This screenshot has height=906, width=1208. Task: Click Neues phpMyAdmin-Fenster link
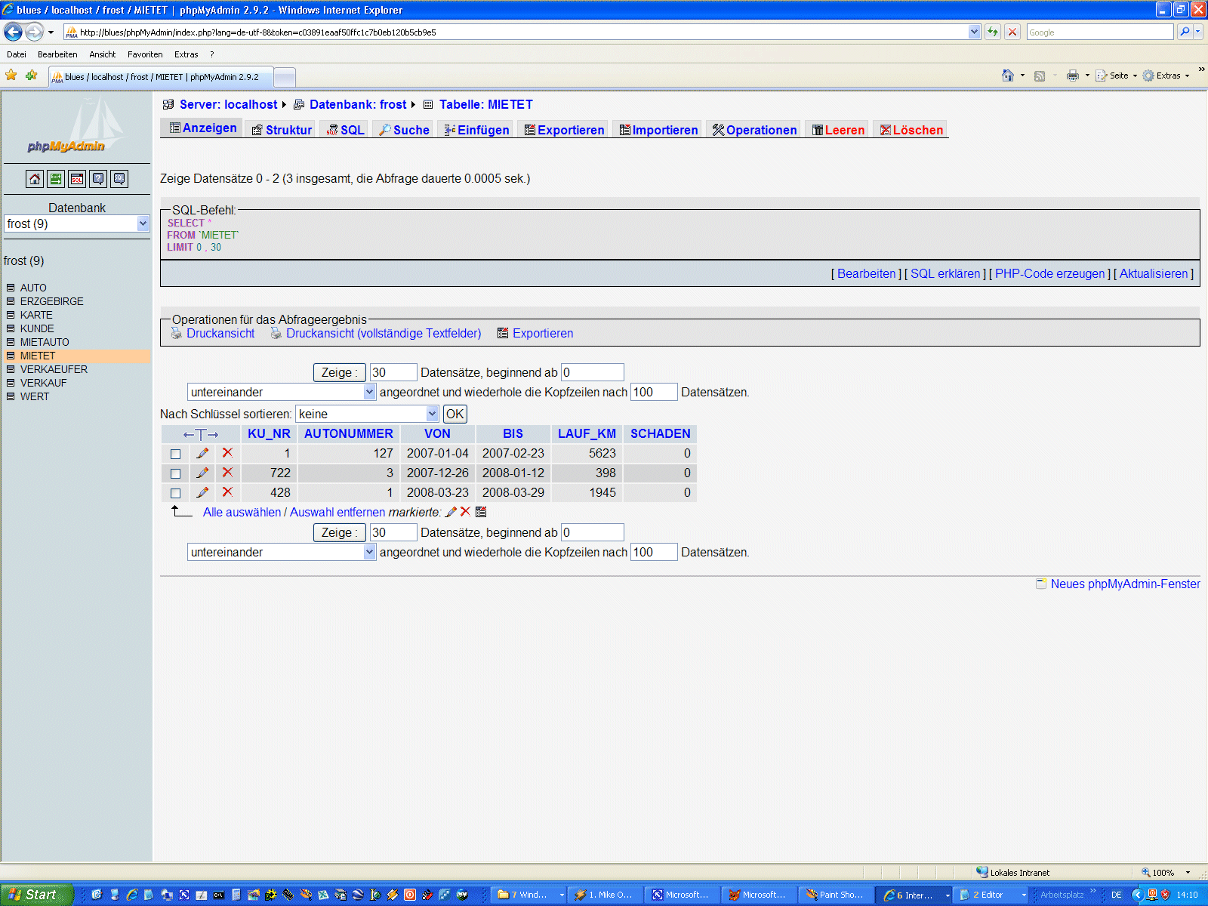click(1125, 584)
